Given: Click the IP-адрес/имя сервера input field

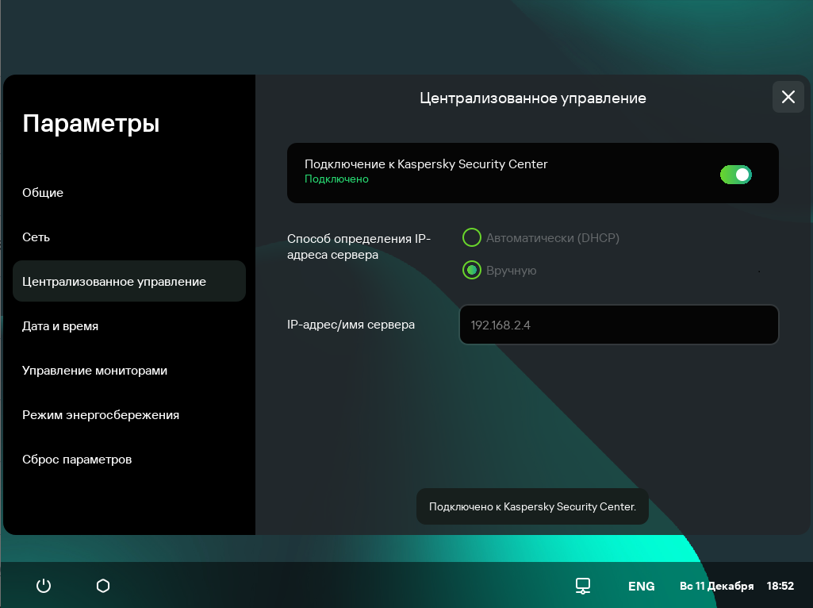Looking at the screenshot, I should click(x=619, y=325).
